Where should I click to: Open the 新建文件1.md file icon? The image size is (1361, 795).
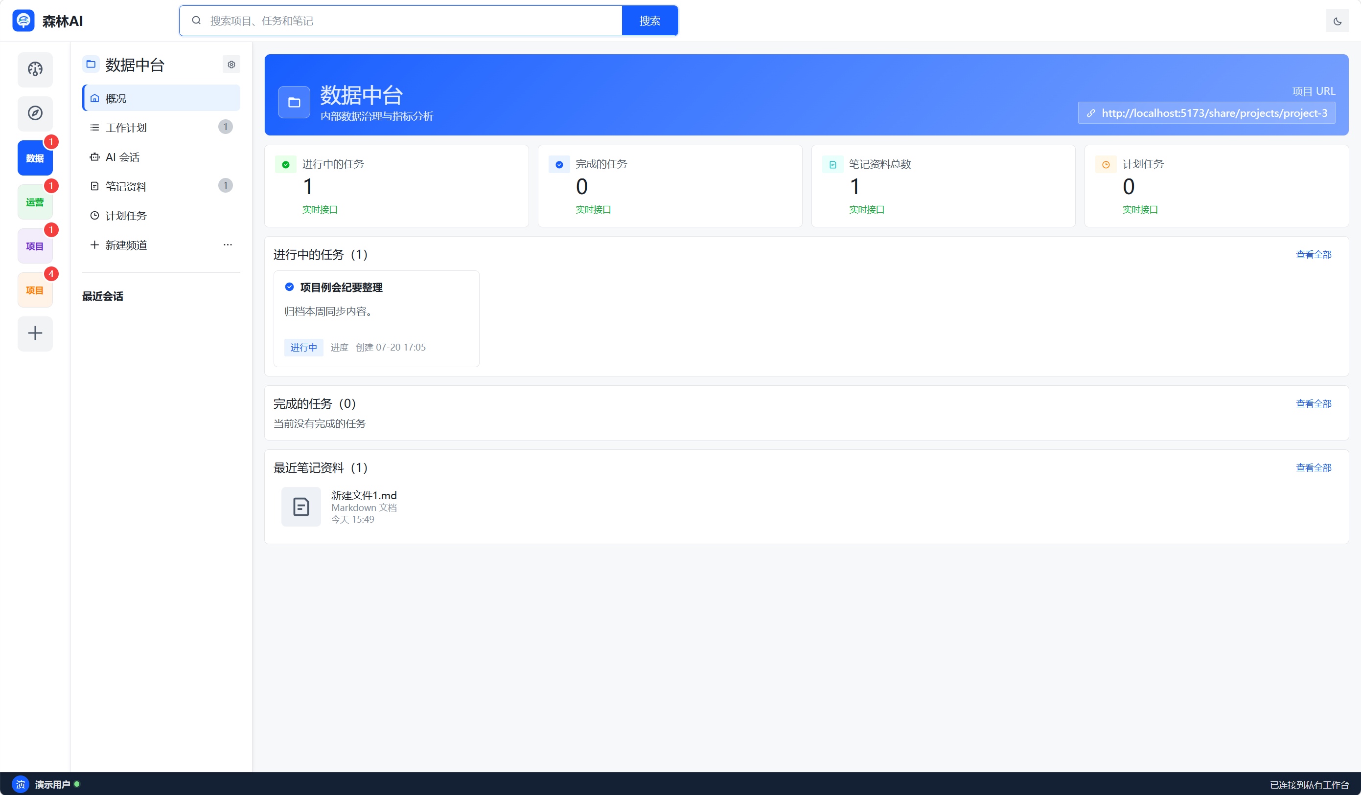pyautogui.click(x=301, y=507)
